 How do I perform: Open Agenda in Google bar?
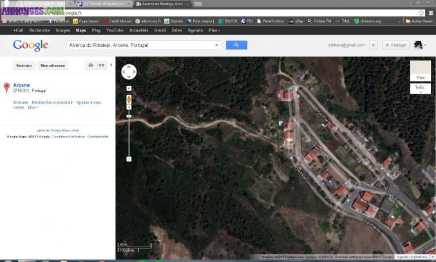[195, 30]
